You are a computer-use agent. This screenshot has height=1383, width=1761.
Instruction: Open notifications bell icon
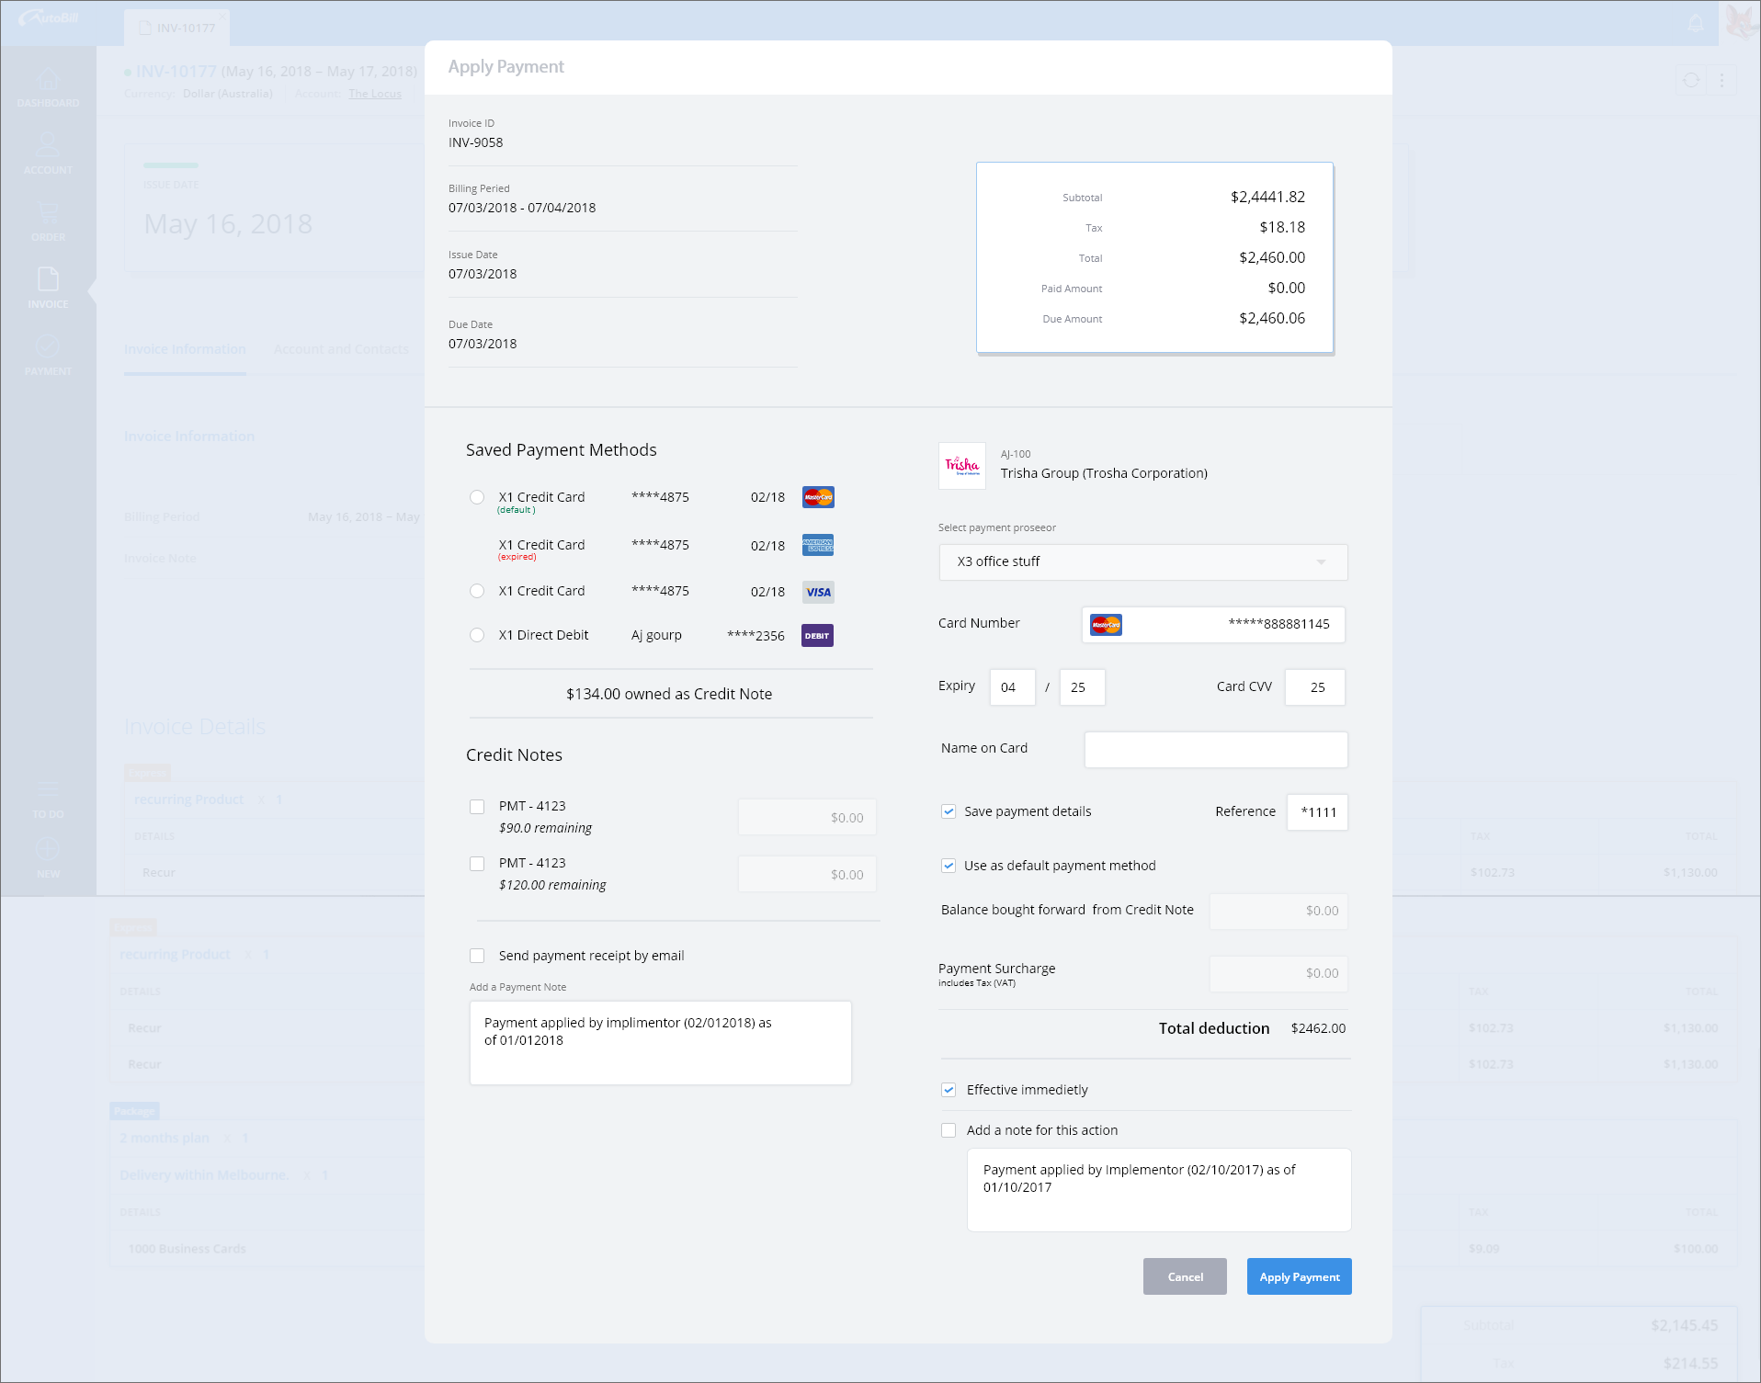tap(1696, 22)
